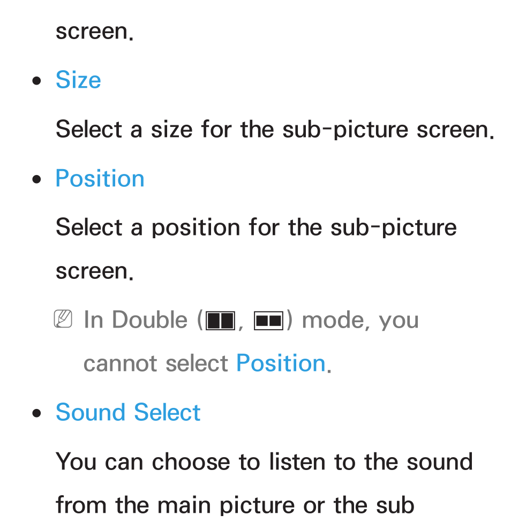Click the bullet before Size
This screenshot has height=523, width=511.
[37, 81]
